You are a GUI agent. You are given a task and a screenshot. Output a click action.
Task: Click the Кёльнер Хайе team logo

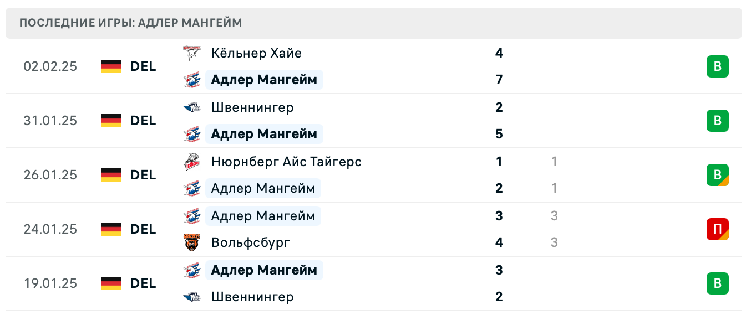(x=191, y=53)
